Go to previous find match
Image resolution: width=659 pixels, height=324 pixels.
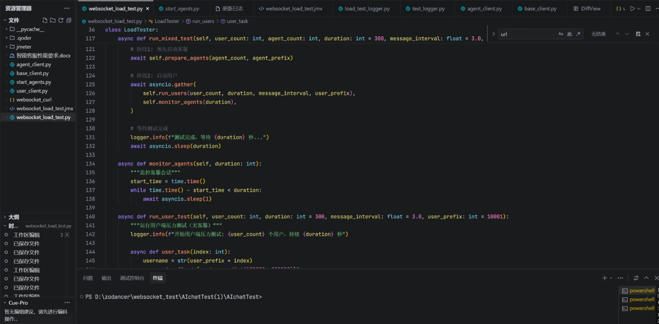point(617,34)
